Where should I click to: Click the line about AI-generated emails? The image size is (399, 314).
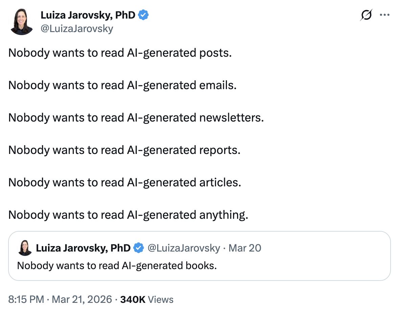click(122, 85)
